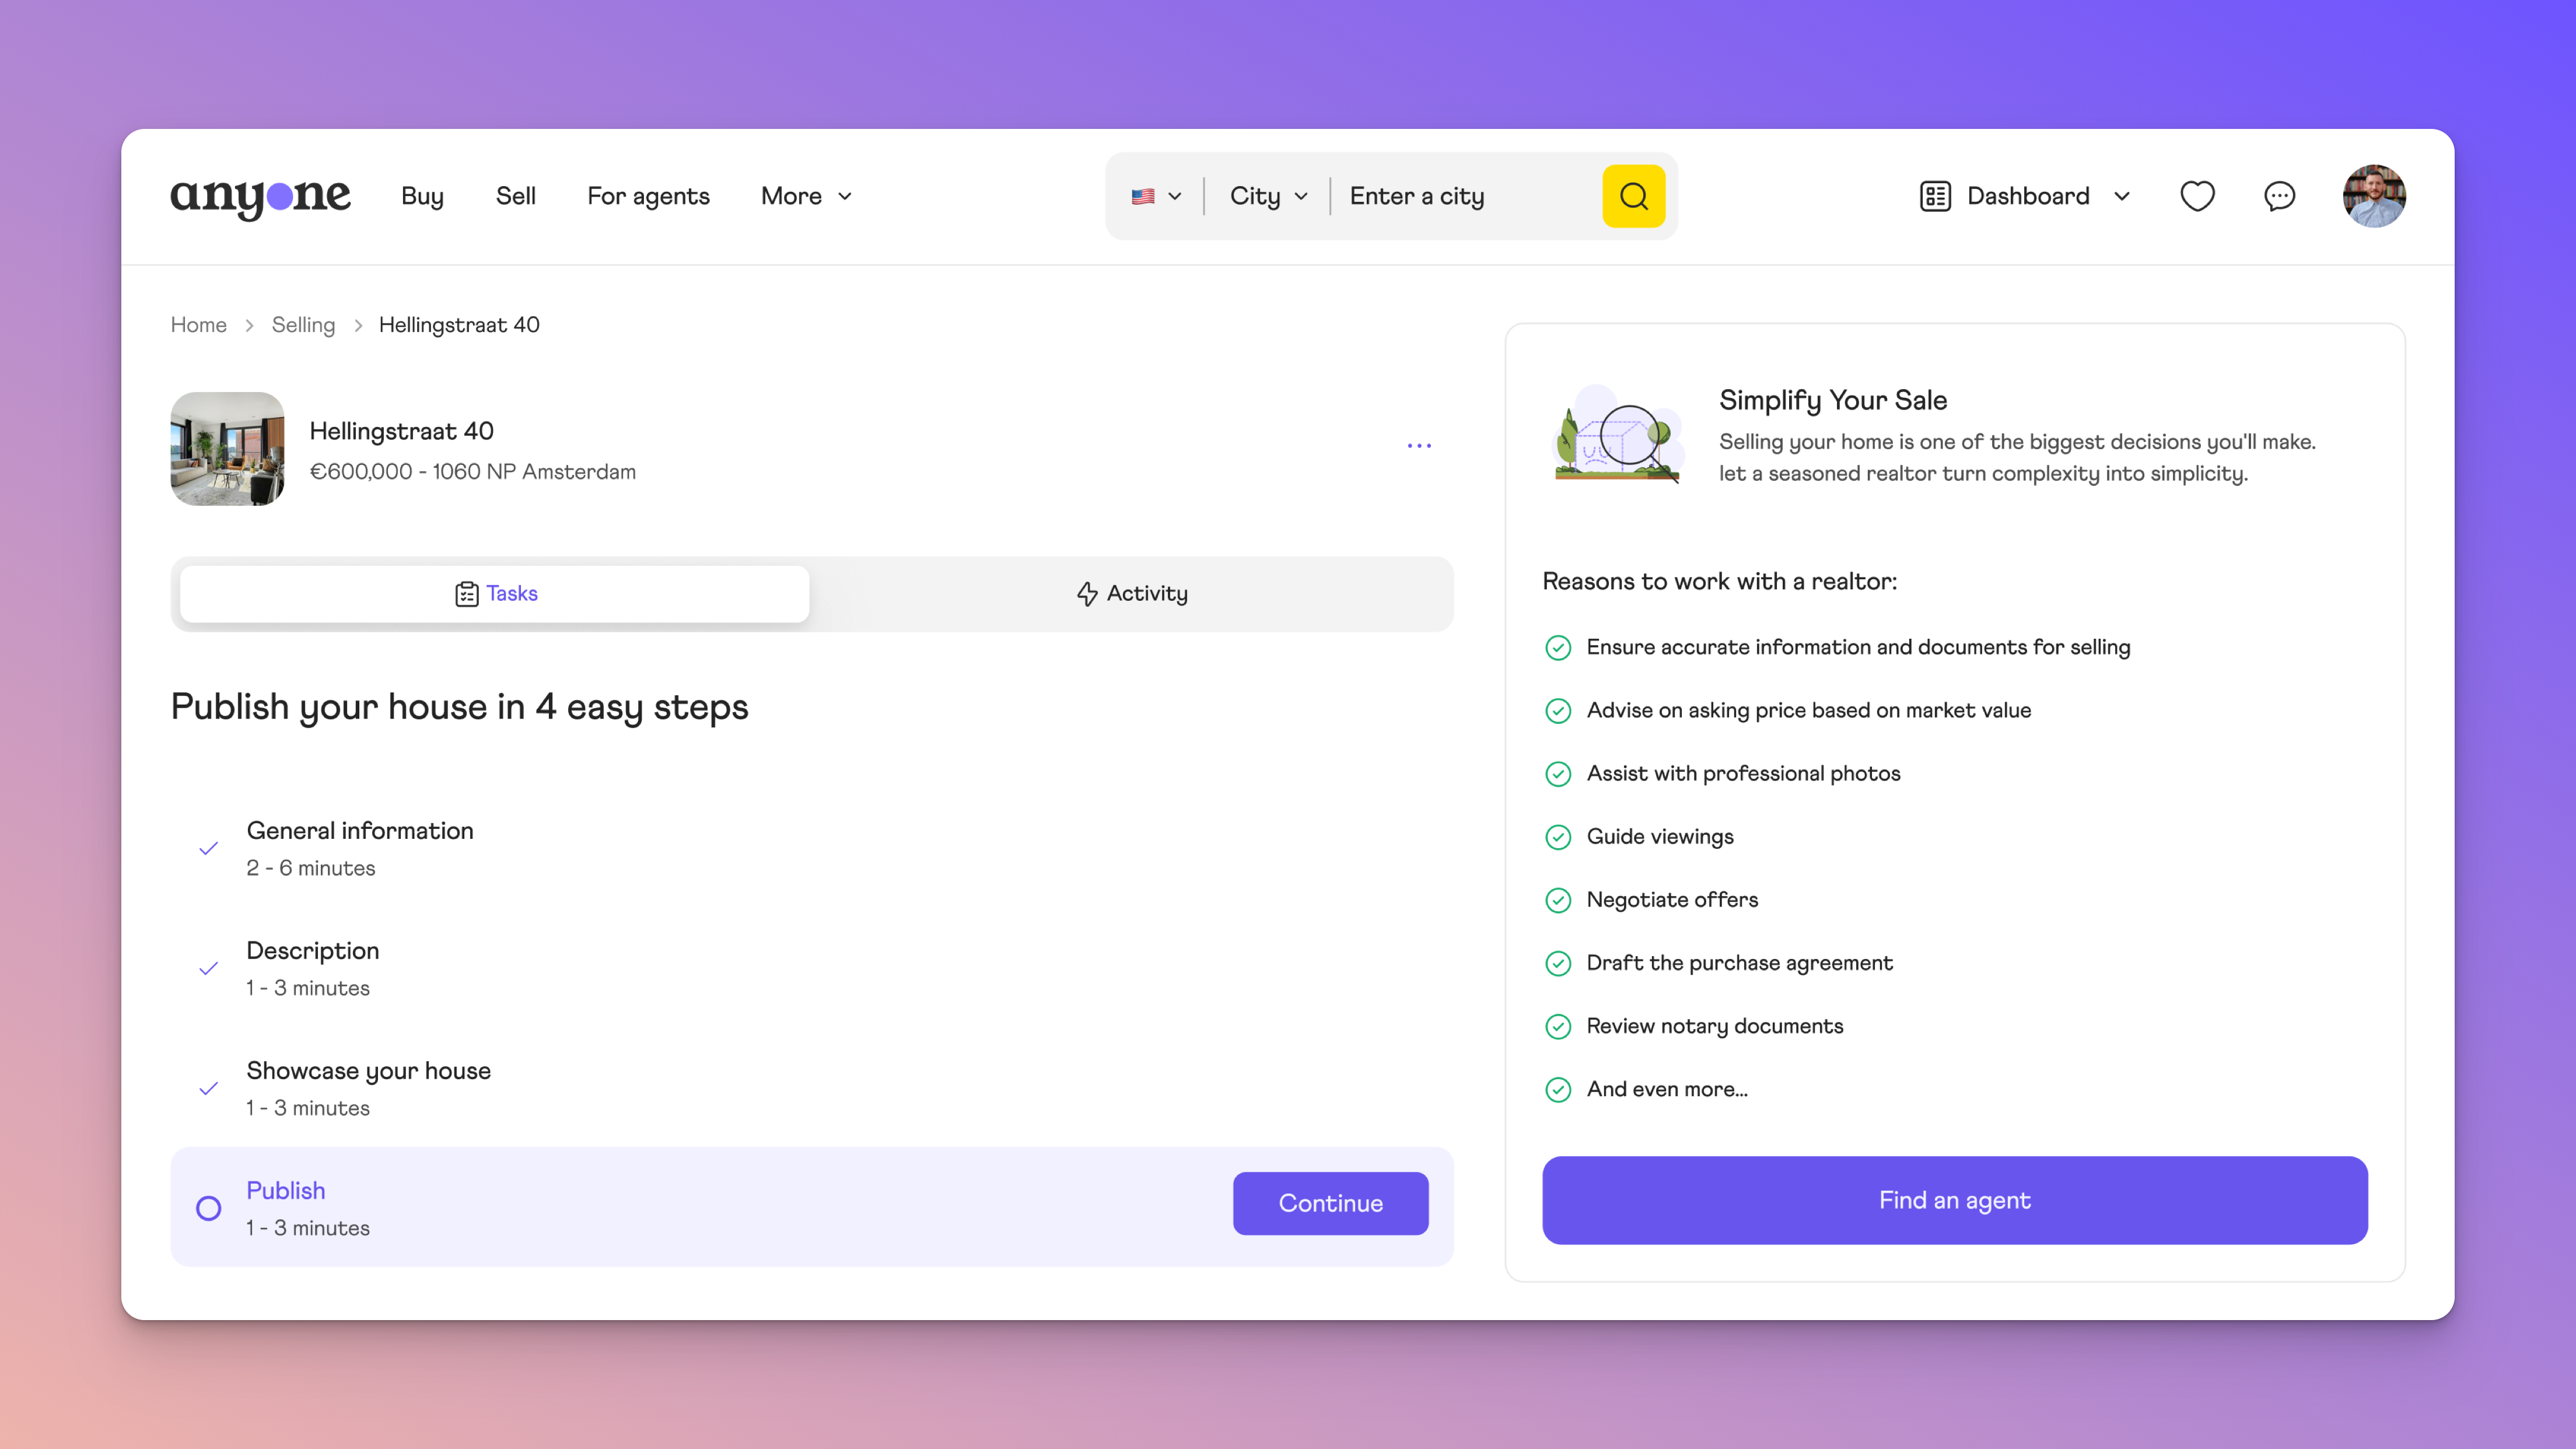Open user profile avatar
The height and width of the screenshot is (1449, 2576).
(2373, 196)
